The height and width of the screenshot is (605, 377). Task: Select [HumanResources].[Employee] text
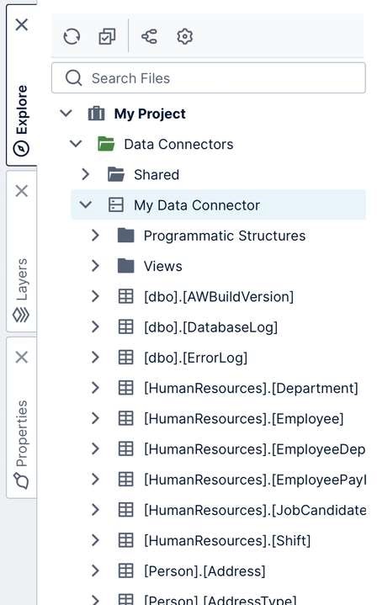click(244, 419)
